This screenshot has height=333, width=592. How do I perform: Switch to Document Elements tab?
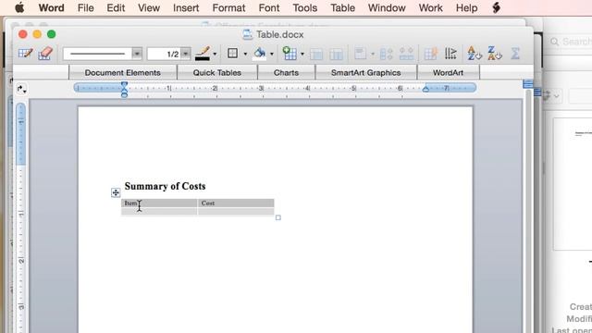pos(123,72)
